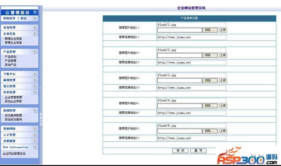Click the 推荐连接地址5 URL field
This screenshot has height=166, width=281.
click(x=191, y=138)
